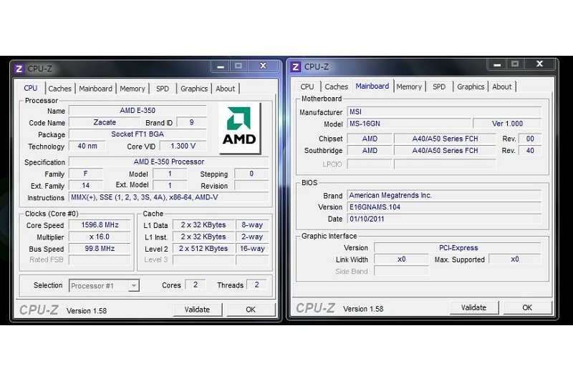The width and height of the screenshot is (573, 381).
Task: Select Memory tab in left window
Action: pos(133,89)
